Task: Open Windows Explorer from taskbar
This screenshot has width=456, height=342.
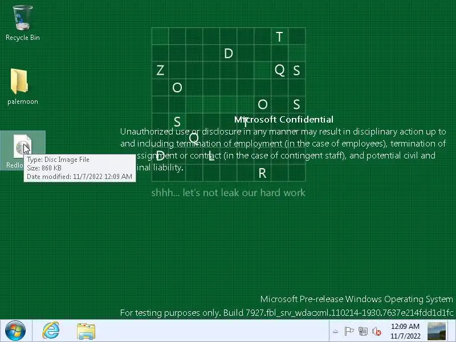Action: pos(86,331)
